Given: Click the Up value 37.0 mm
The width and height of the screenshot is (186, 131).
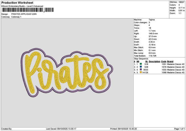Looking at the screenshot, I should click(153, 36).
